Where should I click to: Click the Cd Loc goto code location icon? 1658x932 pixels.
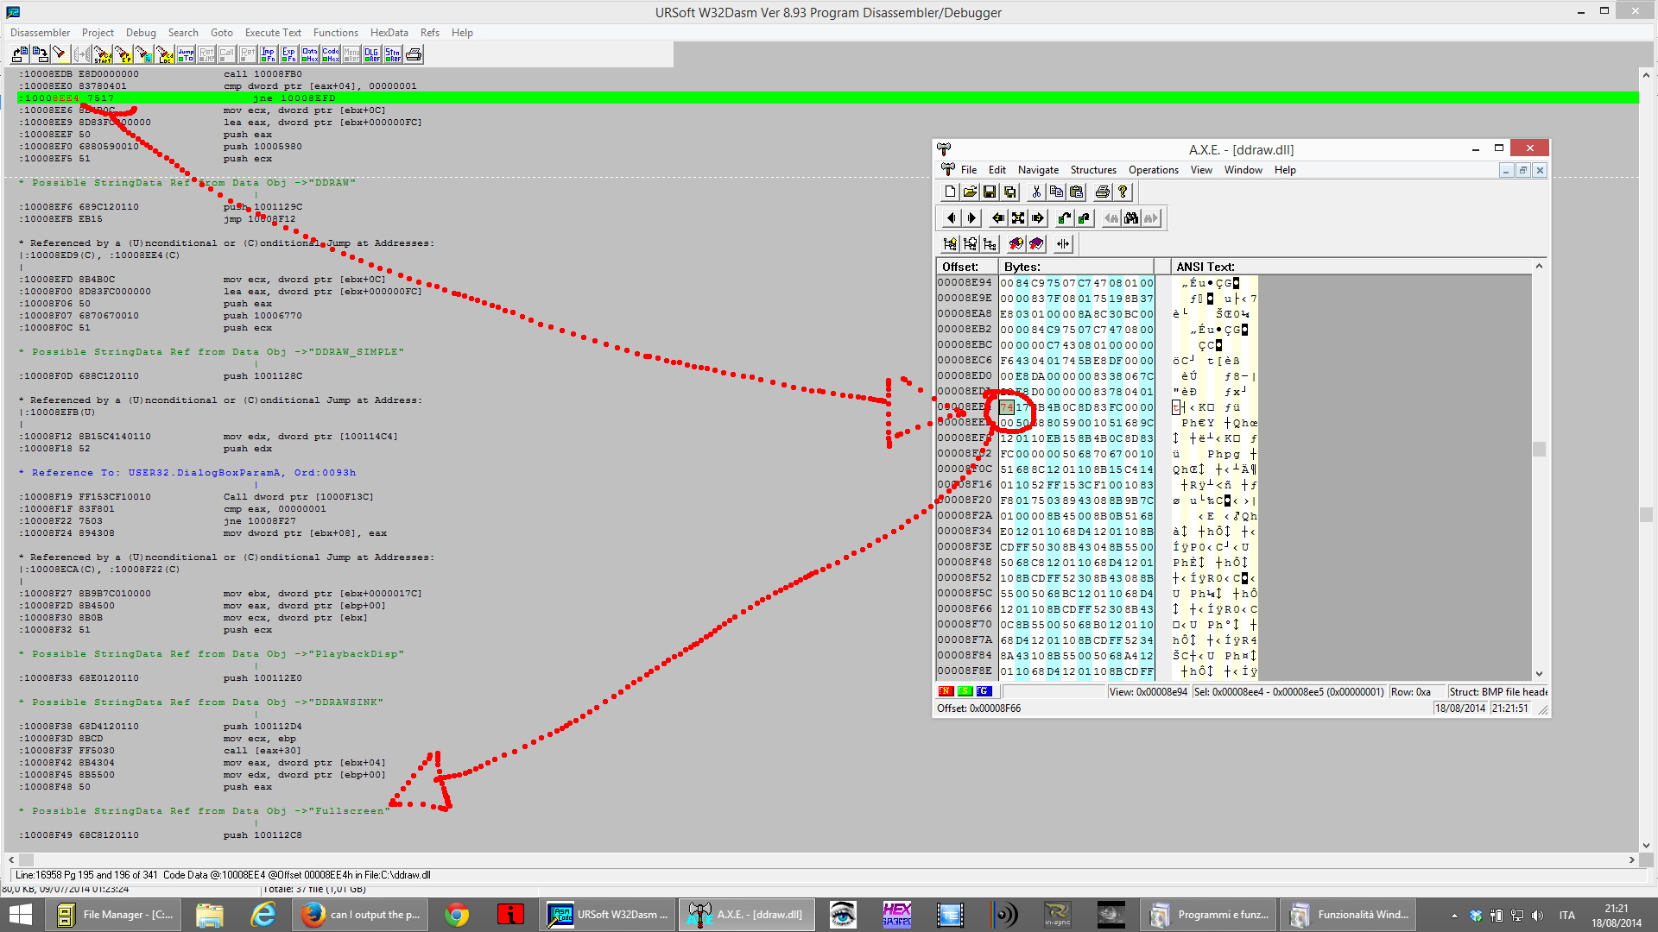point(164,54)
